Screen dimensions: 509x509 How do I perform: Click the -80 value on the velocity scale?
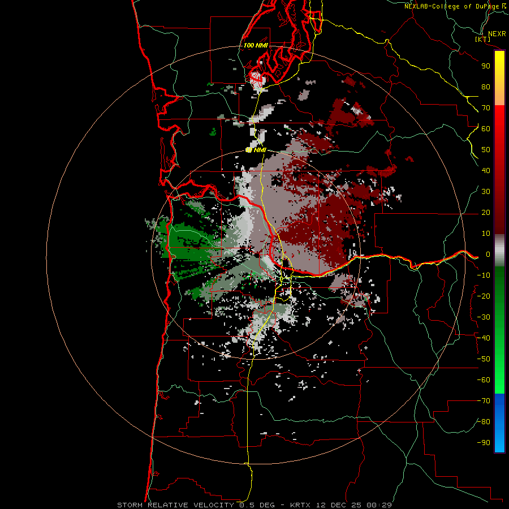tap(484, 422)
